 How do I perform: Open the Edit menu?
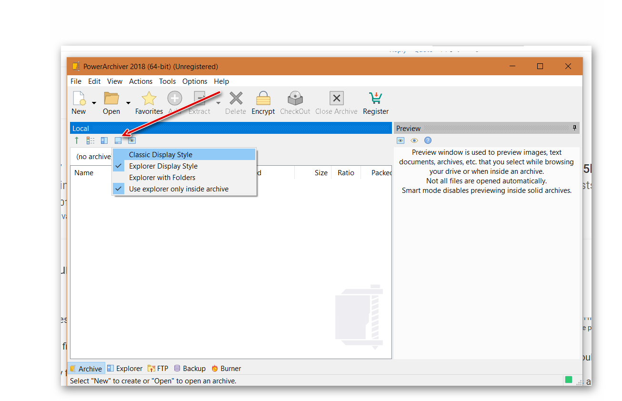coord(94,81)
